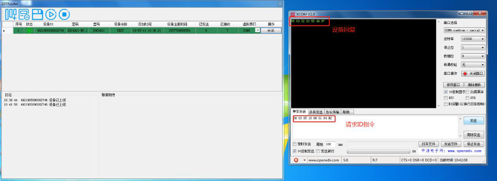The width and height of the screenshot is (497, 181).
Task: Click the 清除接收 clear receive button
Action: (475, 85)
